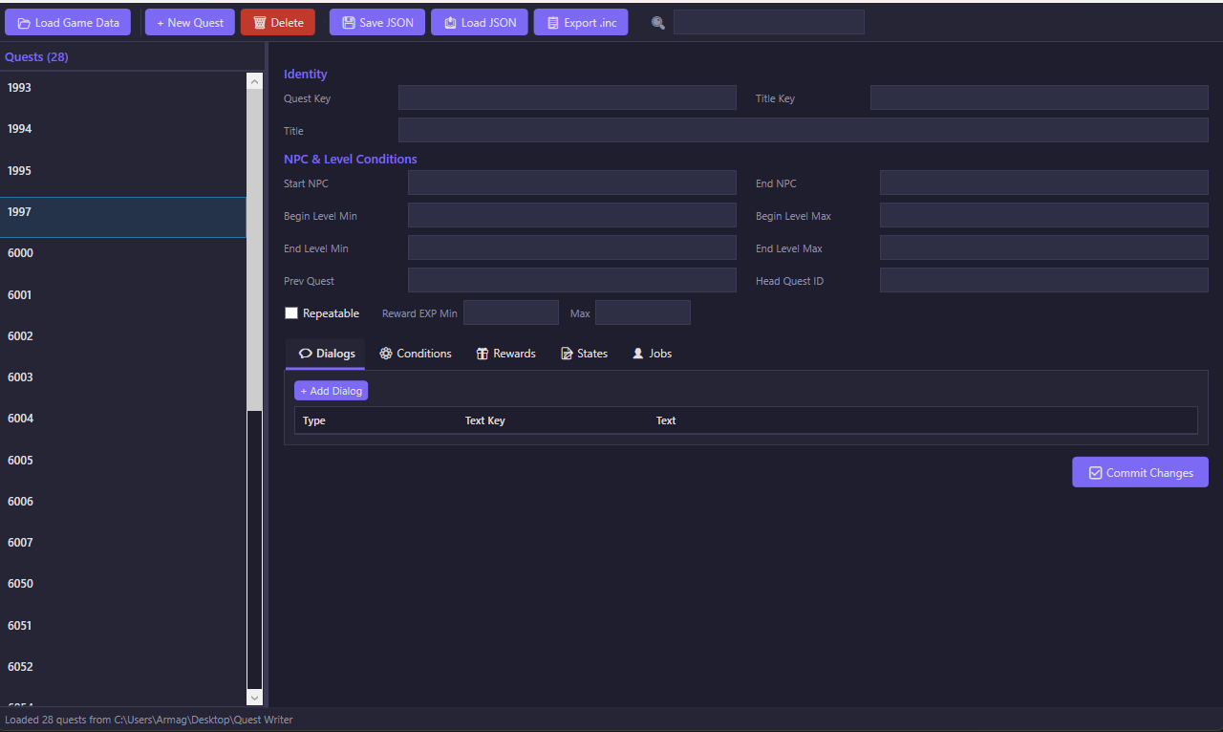
Task: Export the quests to a .inc file
Action: [581, 22]
